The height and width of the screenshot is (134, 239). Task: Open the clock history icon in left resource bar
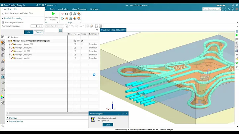pyautogui.click(x=3, y=90)
